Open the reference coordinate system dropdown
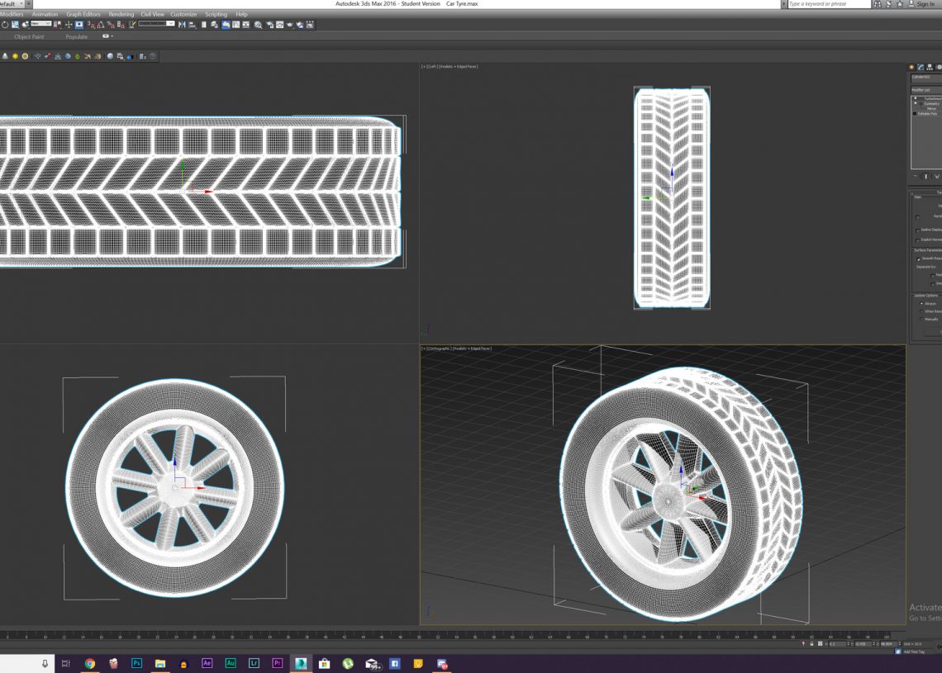The image size is (942, 673). click(x=40, y=24)
